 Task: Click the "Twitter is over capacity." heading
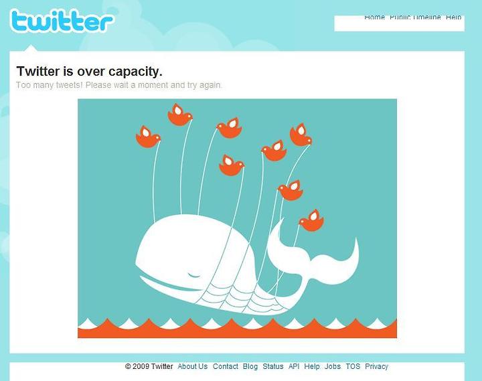click(89, 72)
